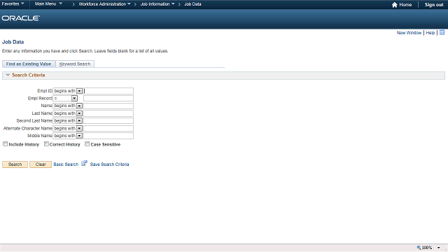
Task: Click the Save Search Criteria link
Action: pos(109,164)
